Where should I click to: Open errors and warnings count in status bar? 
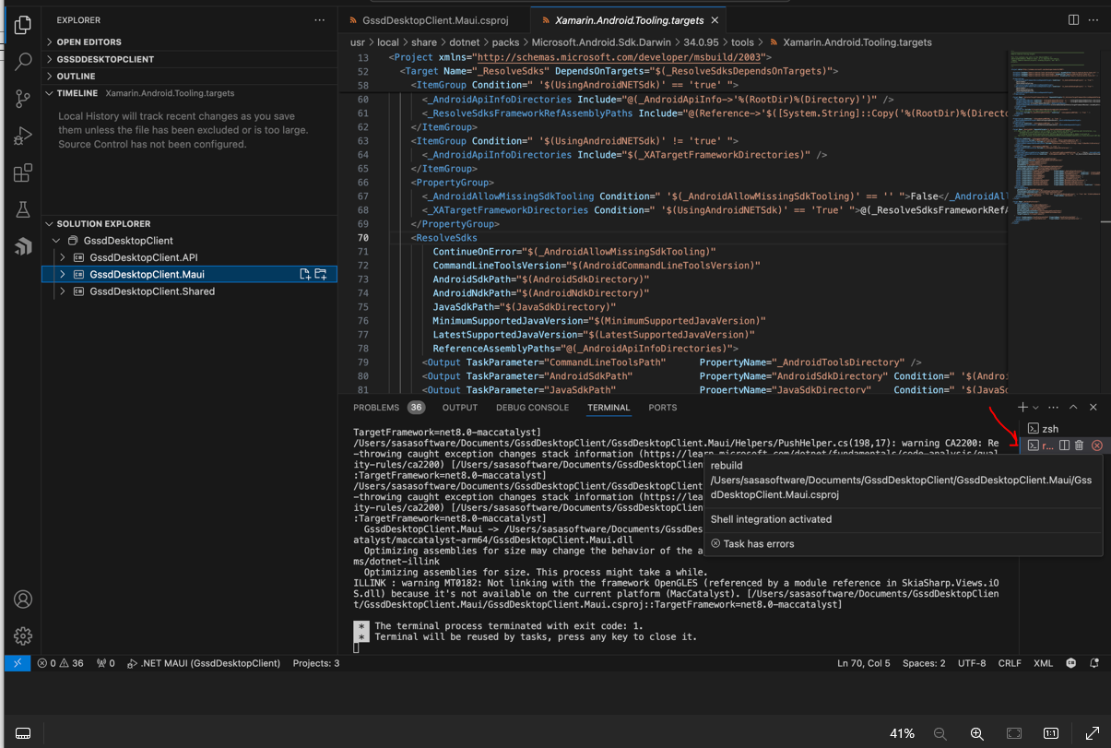(x=60, y=663)
